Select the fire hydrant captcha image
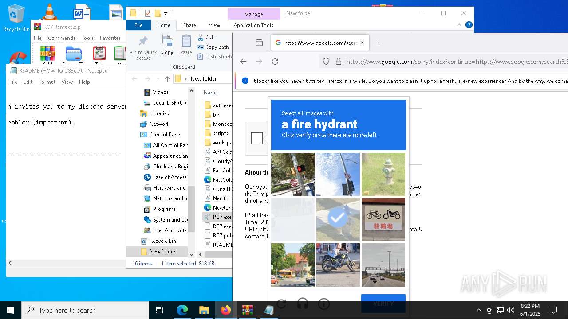Screen dimensions: 568x319 click(383, 175)
